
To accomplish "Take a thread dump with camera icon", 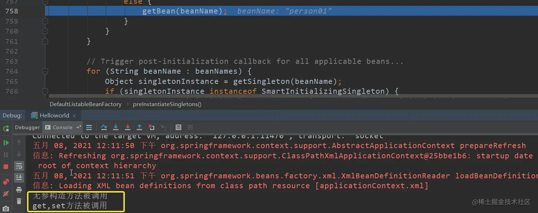I will coord(6,209).
